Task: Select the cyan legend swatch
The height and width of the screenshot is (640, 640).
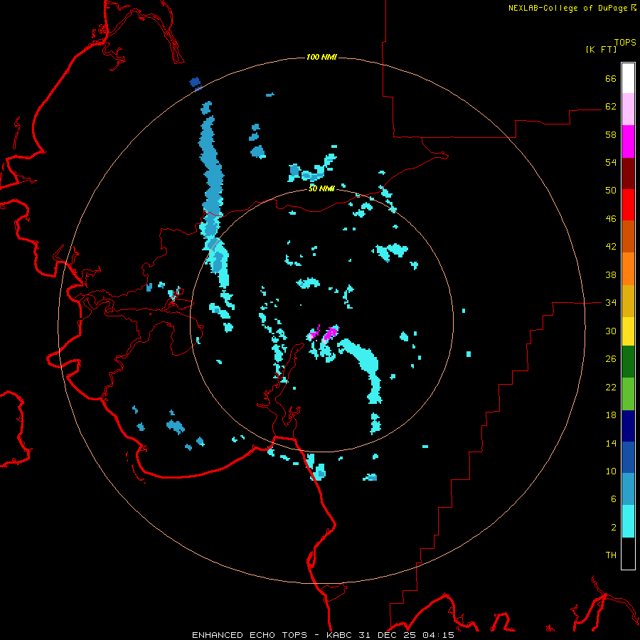Action: click(628, 521)
